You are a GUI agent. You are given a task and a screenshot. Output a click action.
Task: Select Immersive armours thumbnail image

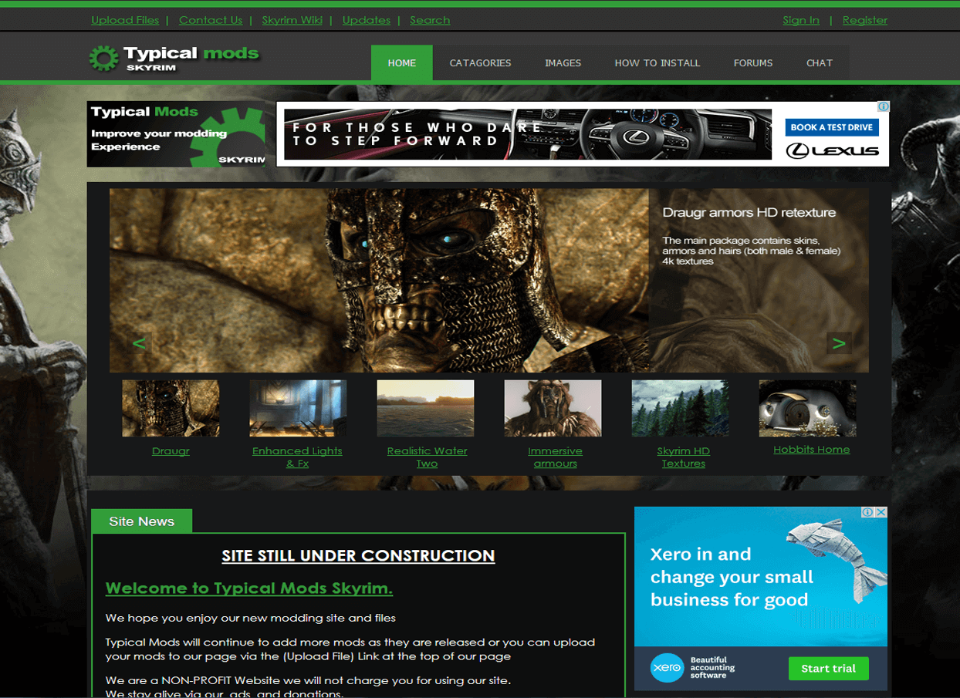[553, 408]
